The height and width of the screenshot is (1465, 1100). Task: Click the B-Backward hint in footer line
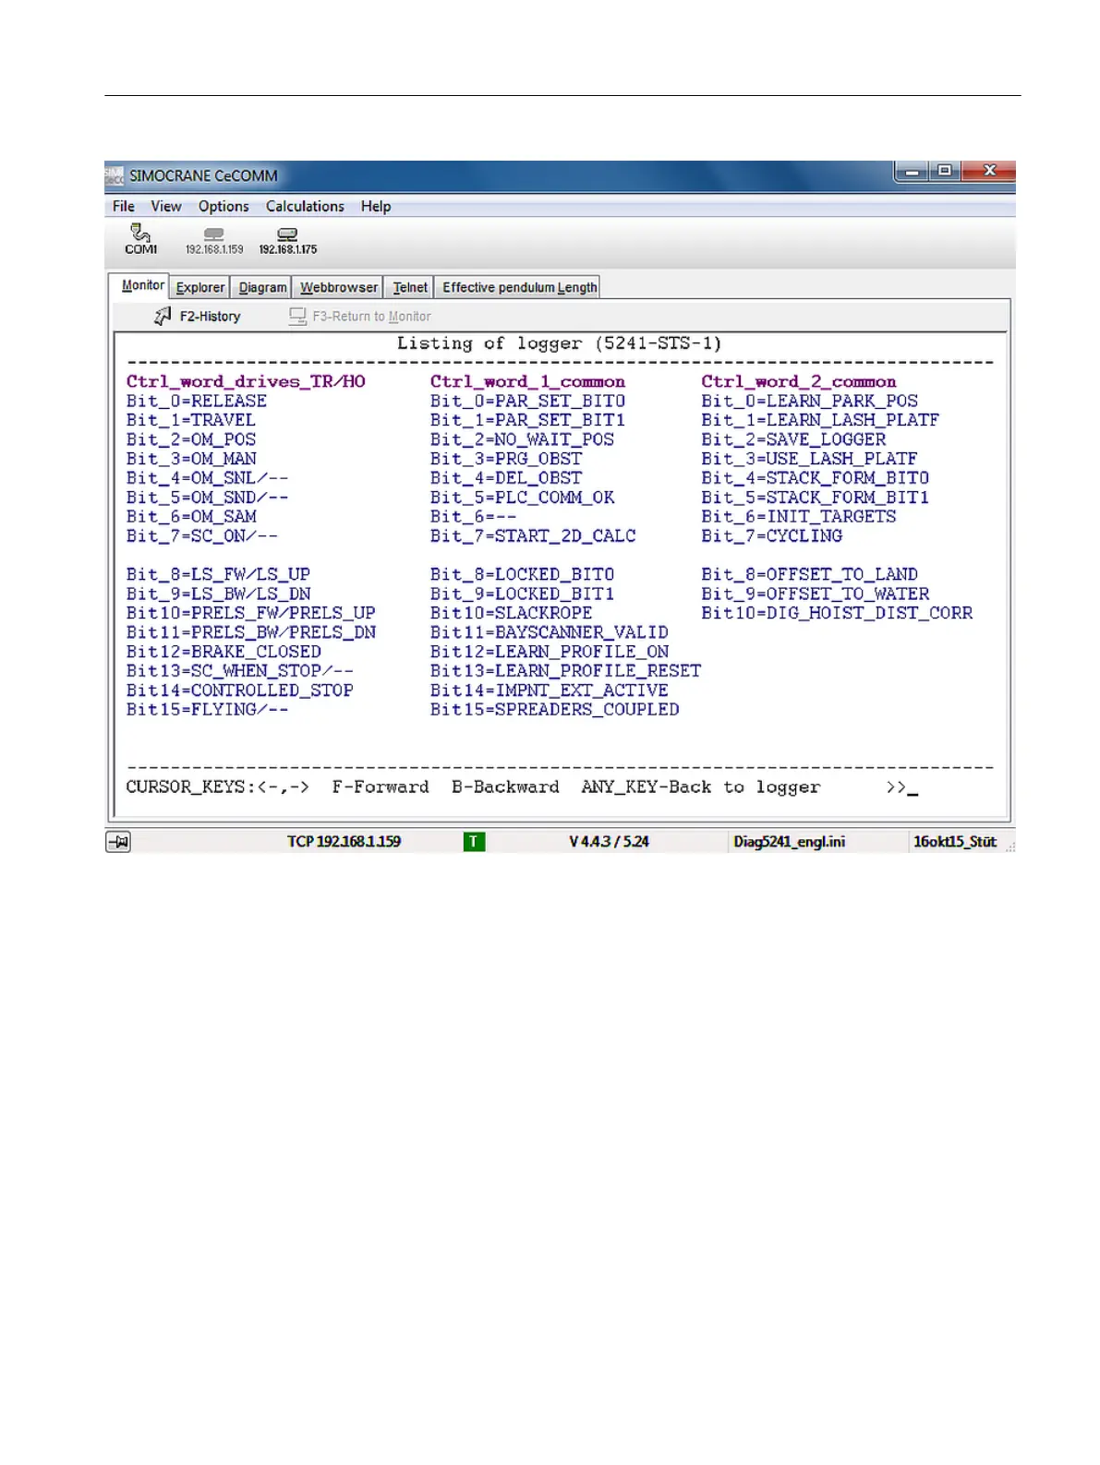click(x=505, y=787)
